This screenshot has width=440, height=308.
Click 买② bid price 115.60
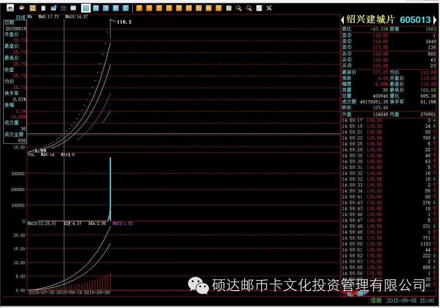pyautogui.click(x=380, y=60)
